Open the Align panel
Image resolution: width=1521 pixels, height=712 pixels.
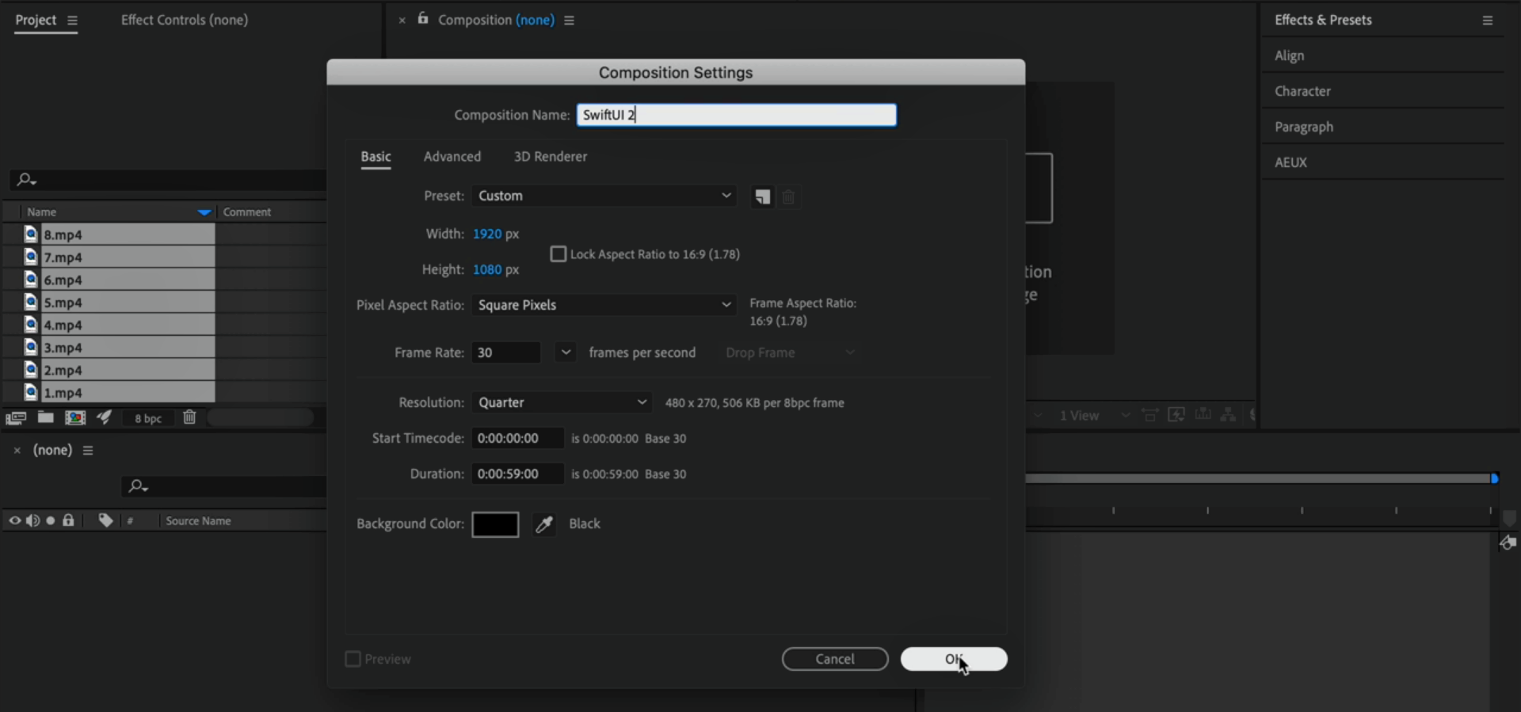coord(1290,55)
